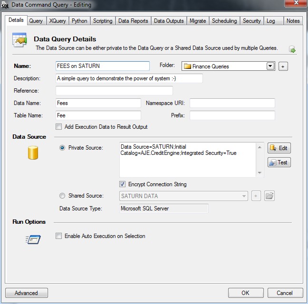Open the Scheduling tab
Viewport: 308px width, 304px height.
coord(224,21)
